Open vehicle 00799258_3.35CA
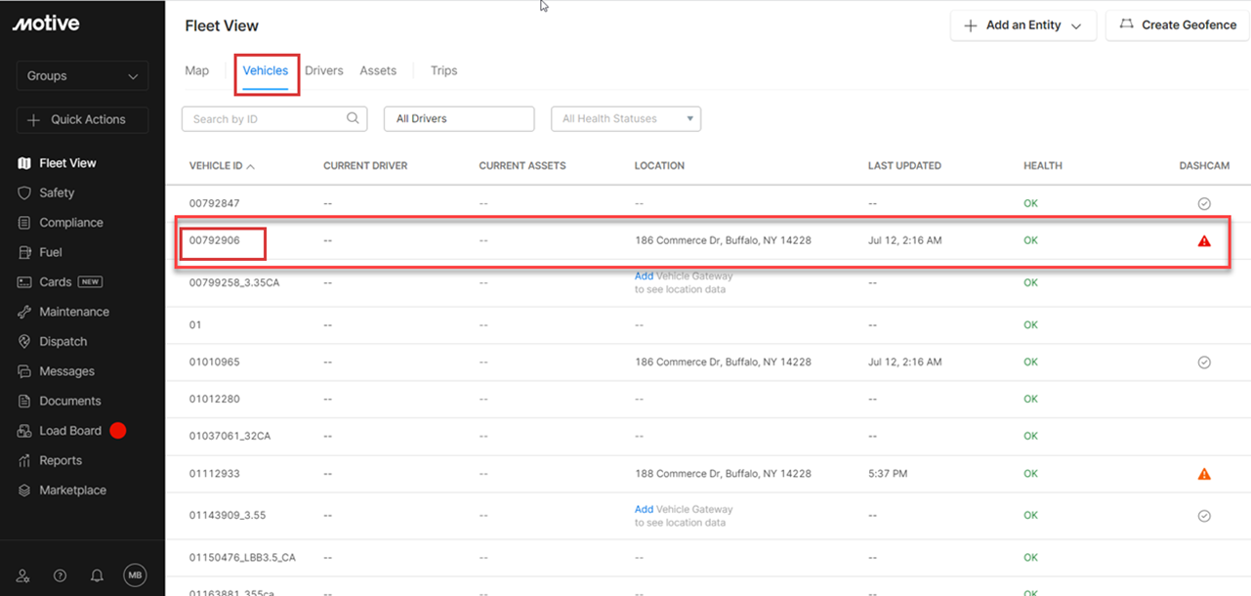Screen dimensions: 1251x596 234,282
